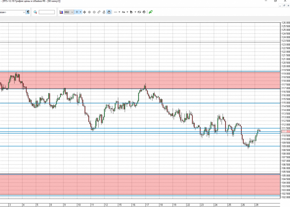Image resolution: width=290 pixels, height=207 pixels.
Task: Click the 105 000 price axis label
Action: [286, 175]
